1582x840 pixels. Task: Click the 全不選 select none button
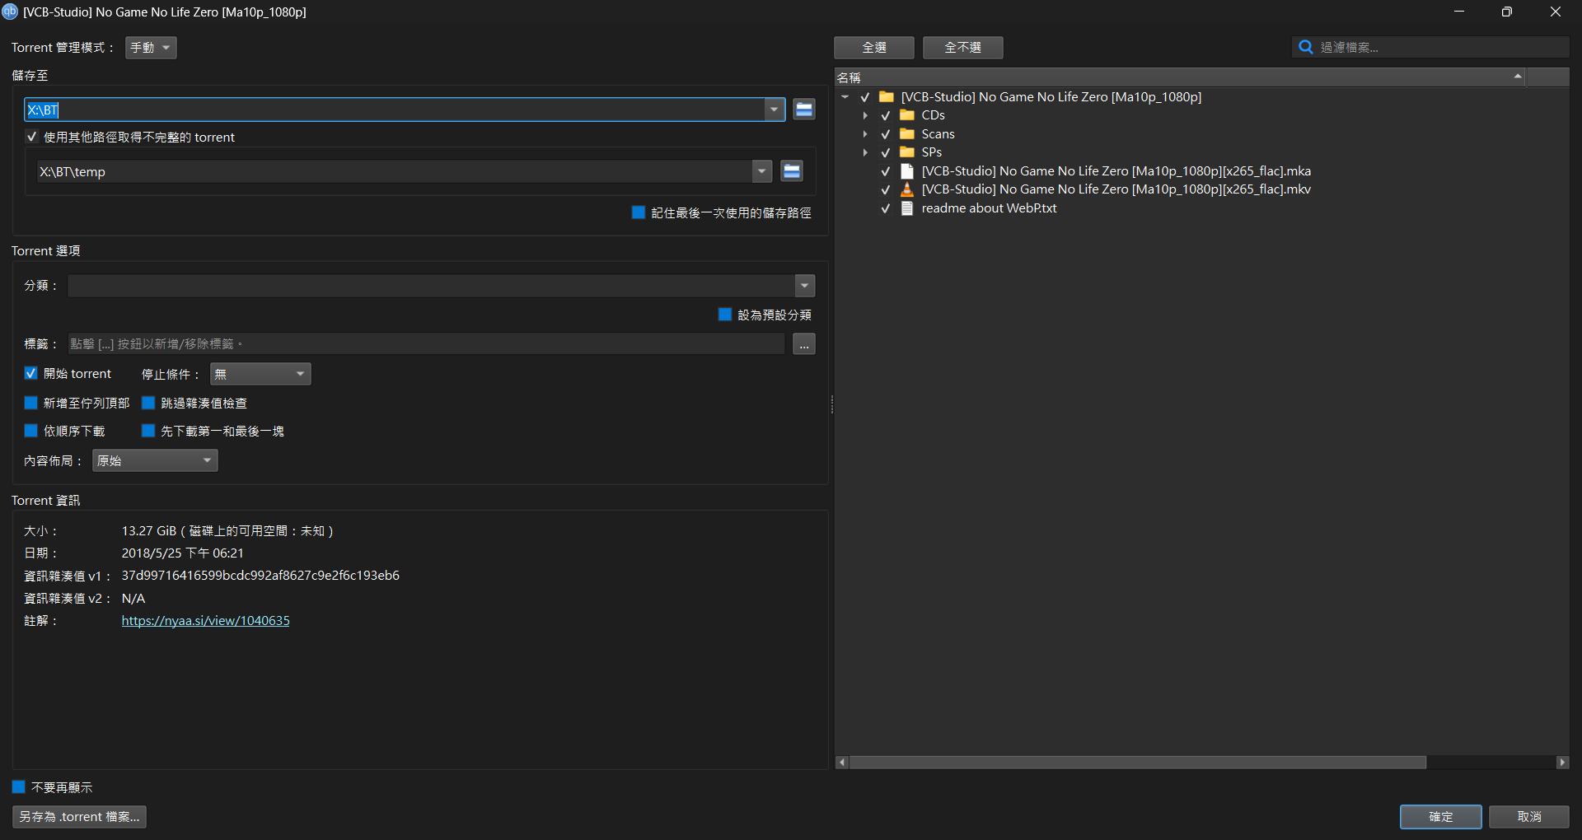click(963, 48)
